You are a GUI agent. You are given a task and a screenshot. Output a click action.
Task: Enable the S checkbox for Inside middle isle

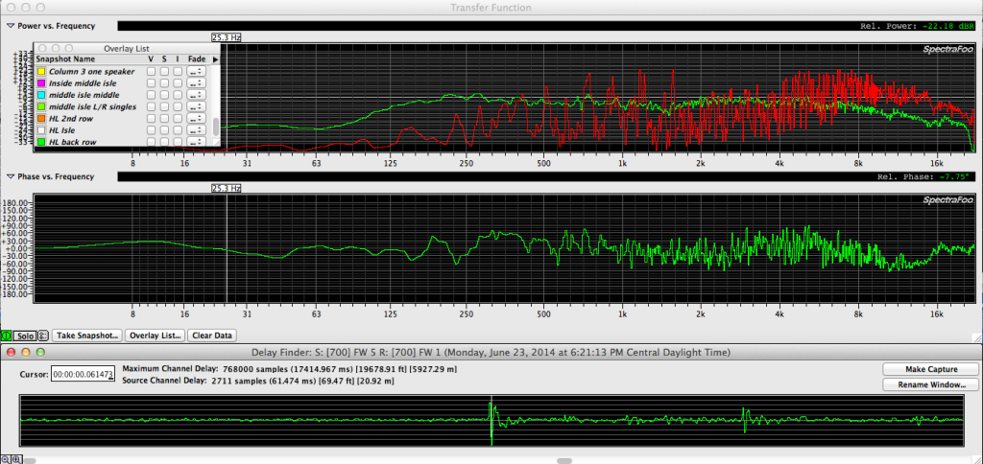pos(164,83)
